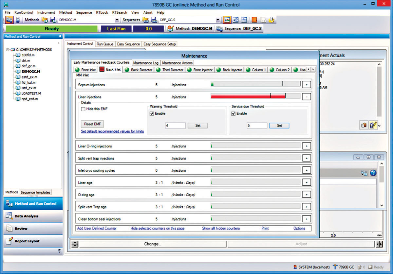Click the cylinder icon beside Methods label
393x274 pixels.
[18, 20]
